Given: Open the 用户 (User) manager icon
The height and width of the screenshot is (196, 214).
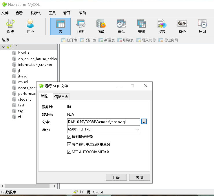Looking at the screenshot, I should coord(30,26).
